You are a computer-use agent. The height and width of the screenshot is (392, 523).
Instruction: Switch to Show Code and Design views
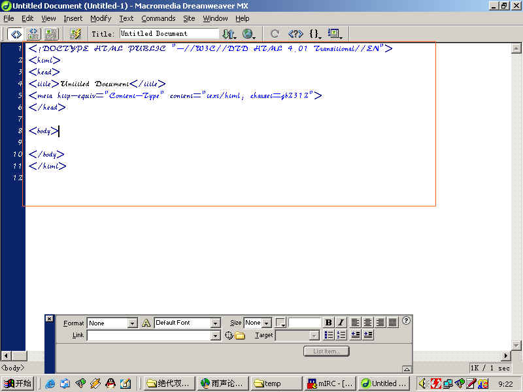pos(33,33)
